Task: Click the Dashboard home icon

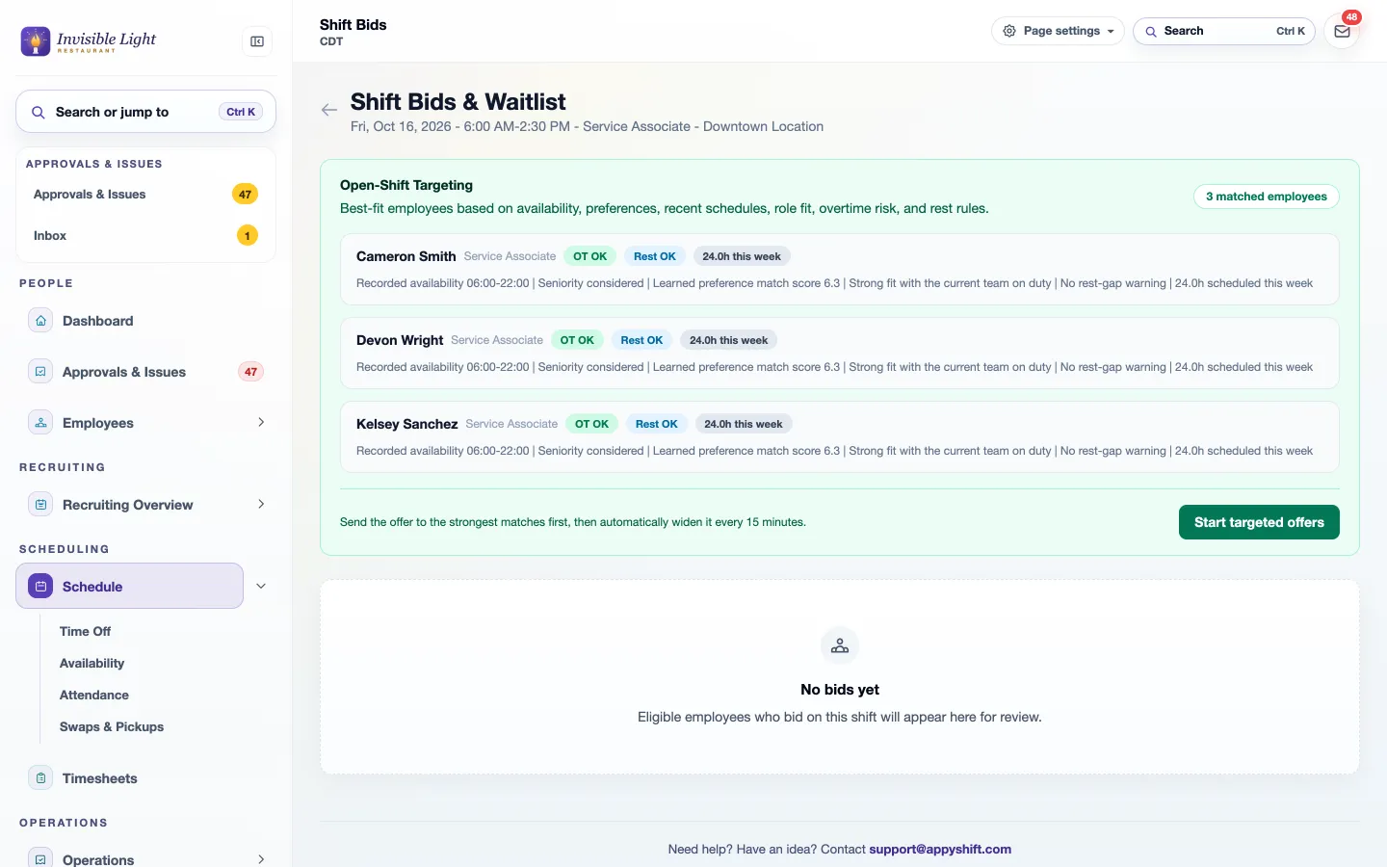Action: pos(40,321)
